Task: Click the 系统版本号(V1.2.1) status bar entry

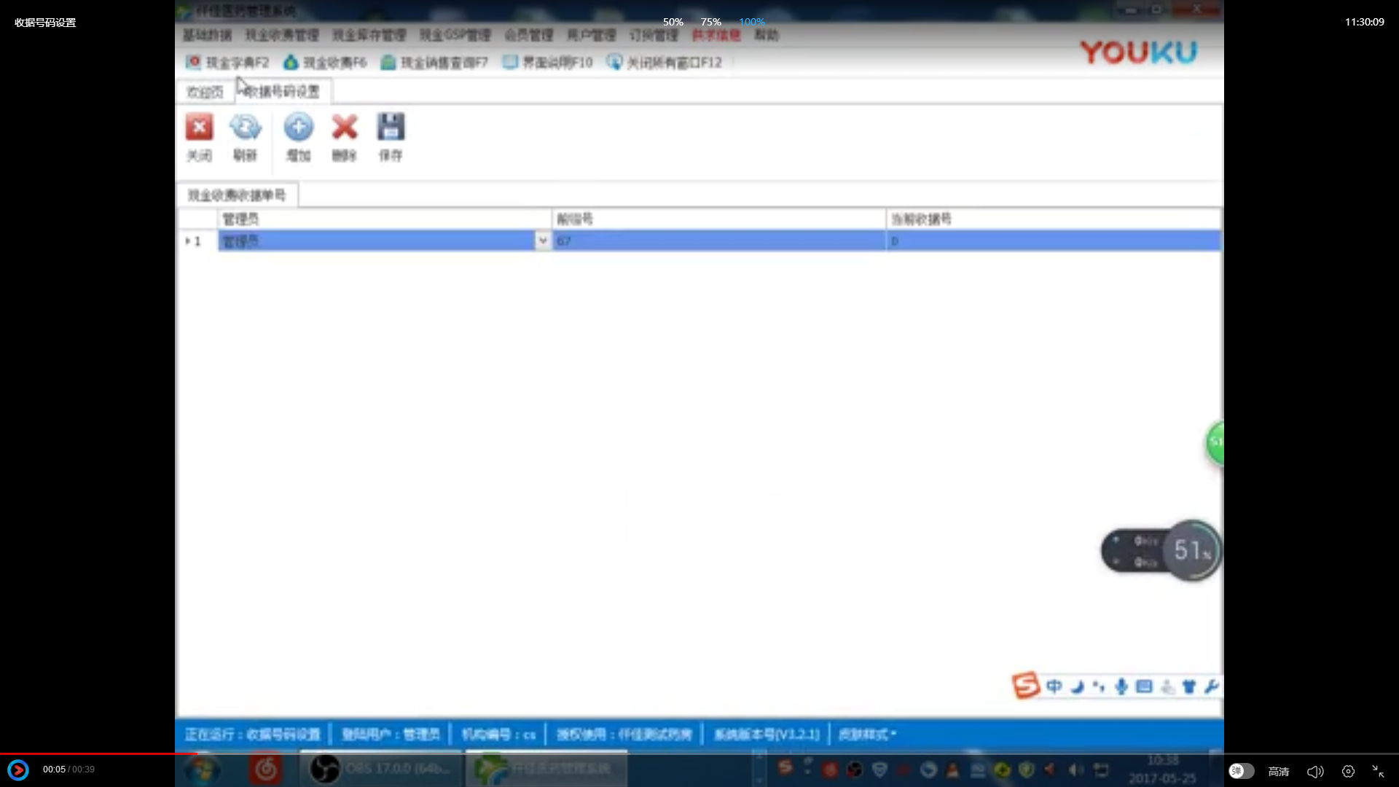Action: 767,735
